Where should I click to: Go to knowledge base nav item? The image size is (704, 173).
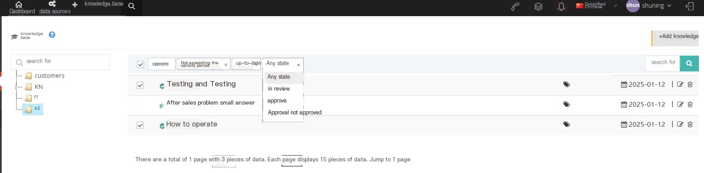104,4
